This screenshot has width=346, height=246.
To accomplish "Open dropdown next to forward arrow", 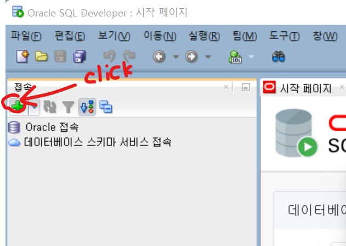I will click(208, 57).
